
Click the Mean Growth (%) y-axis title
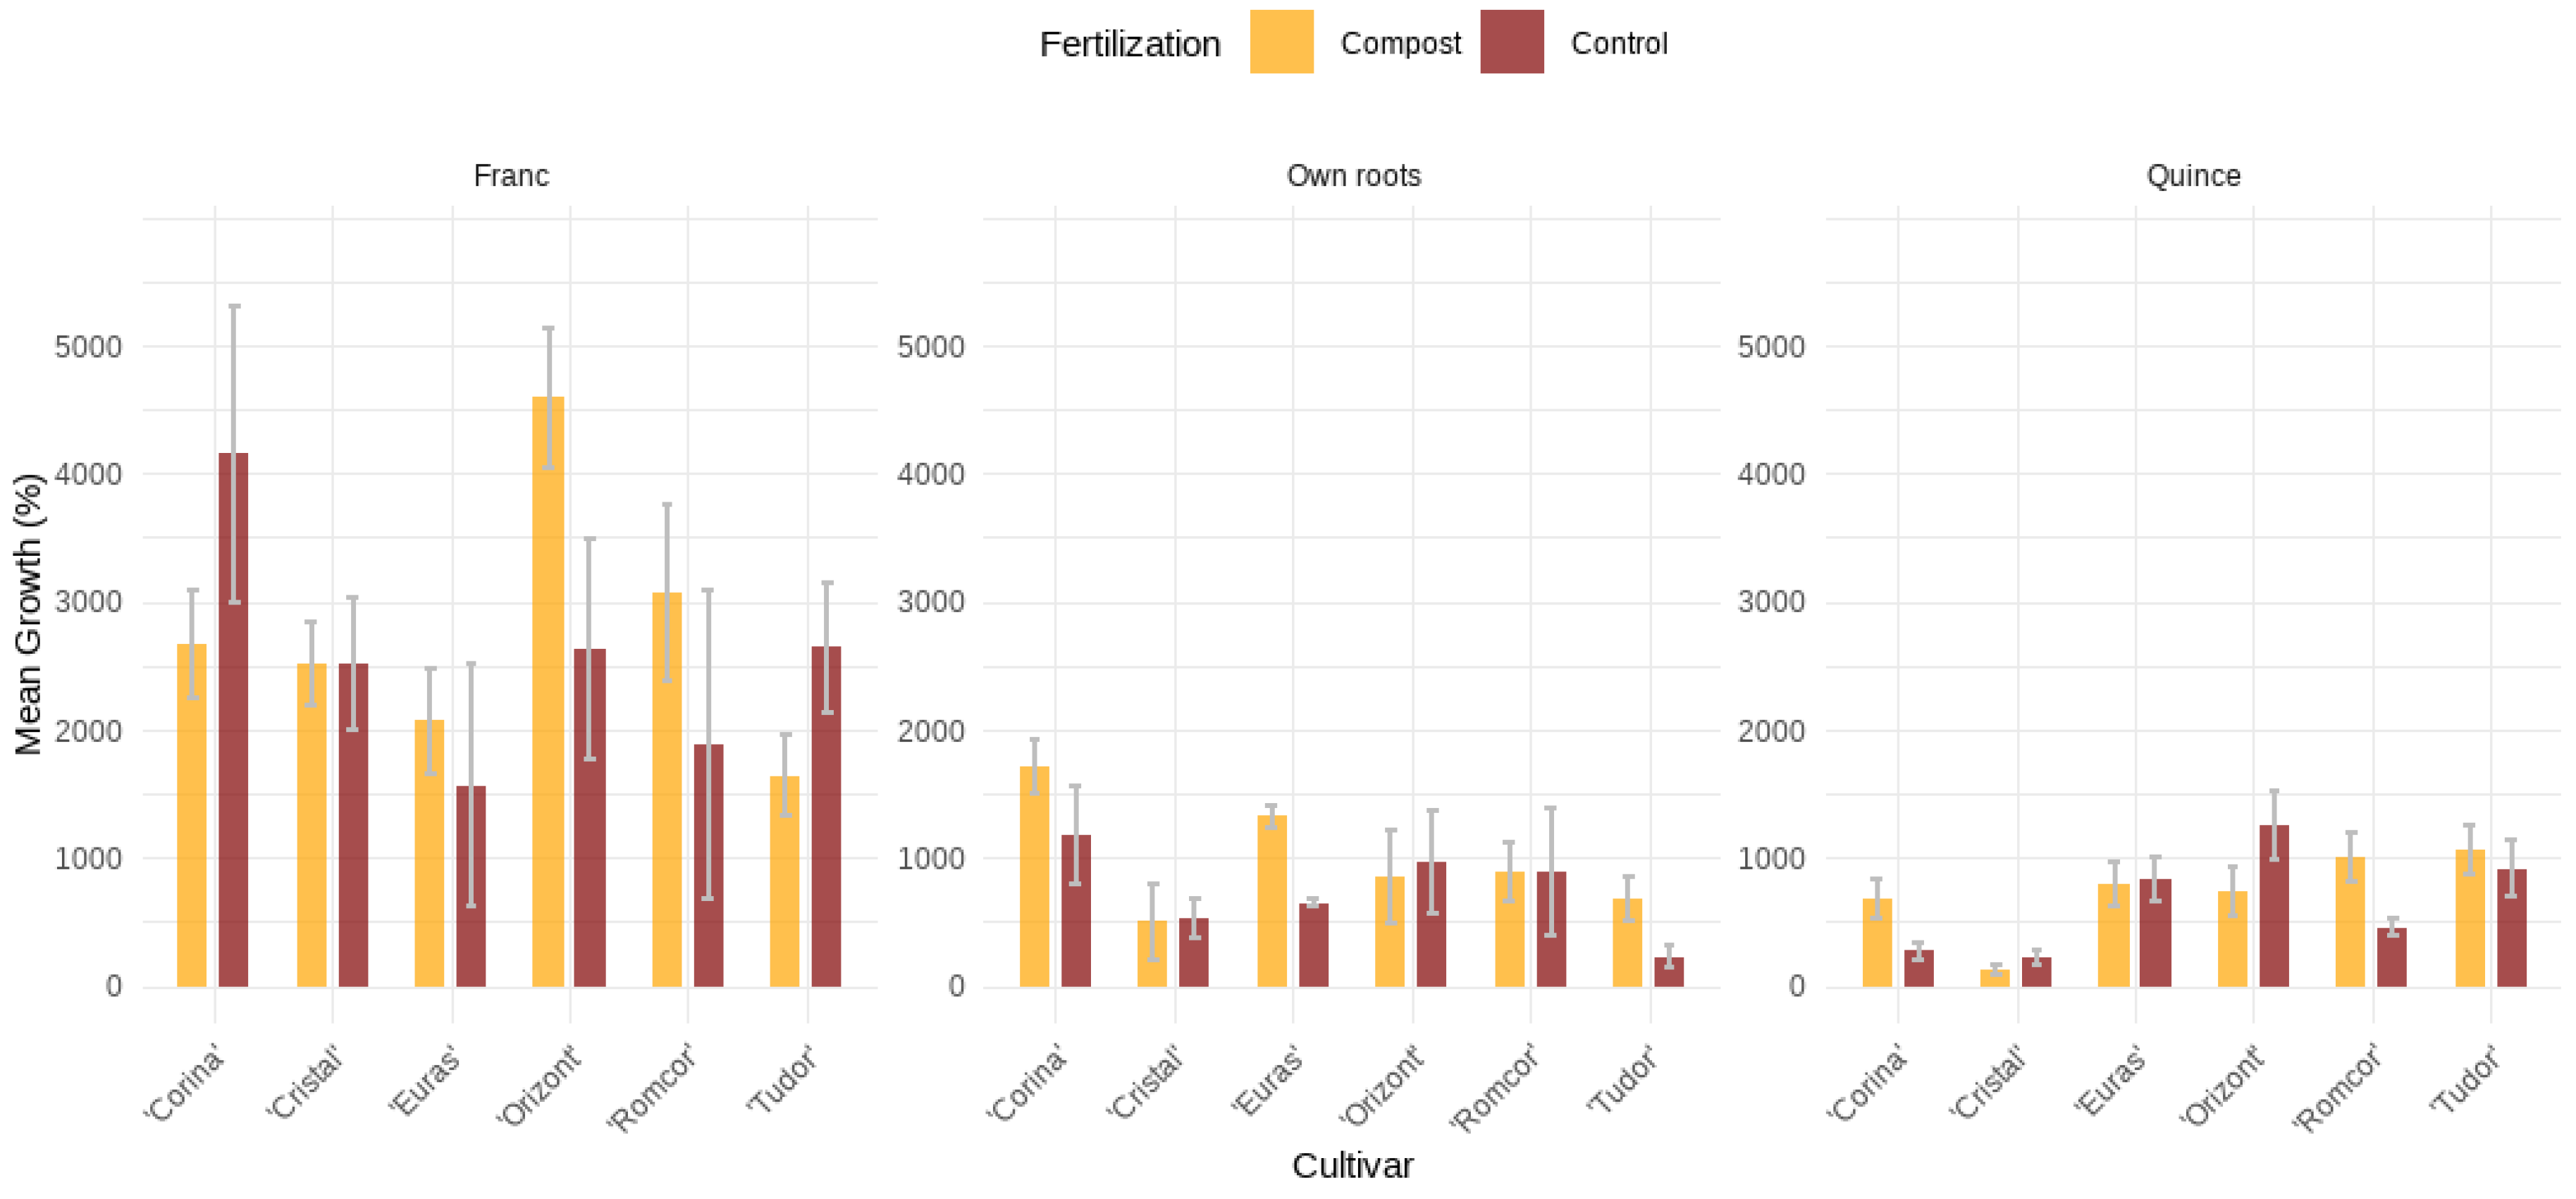click(28, 614)
